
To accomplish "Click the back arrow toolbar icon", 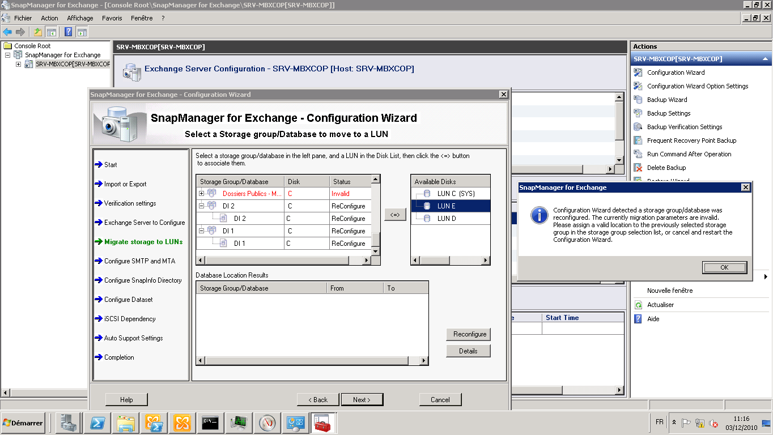I will tap(7, 32).
